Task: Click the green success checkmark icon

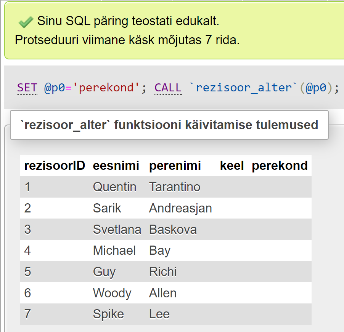Action: [26, 22]
